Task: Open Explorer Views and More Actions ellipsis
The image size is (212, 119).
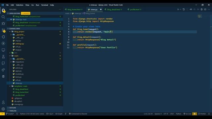Action: pos(60,10)
